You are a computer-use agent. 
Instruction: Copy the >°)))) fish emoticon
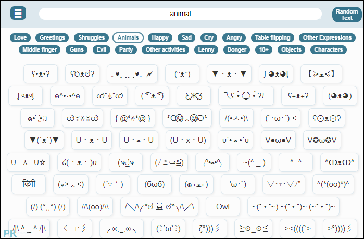(340, 229)
